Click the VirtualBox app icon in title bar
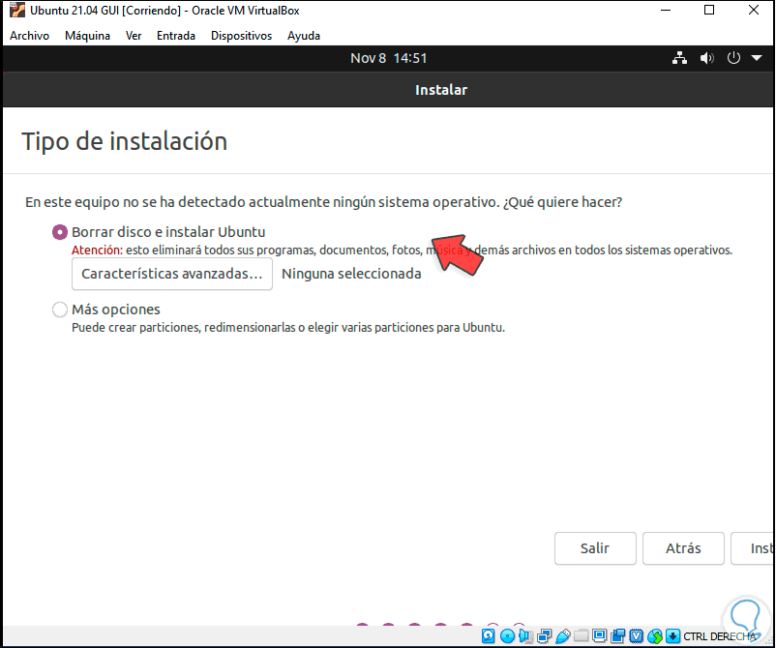Viewport: 776px width, 648px height. click(x=17, y=11)
